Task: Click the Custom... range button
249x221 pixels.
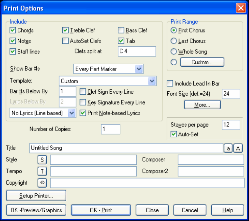Action: click(202, 62)
